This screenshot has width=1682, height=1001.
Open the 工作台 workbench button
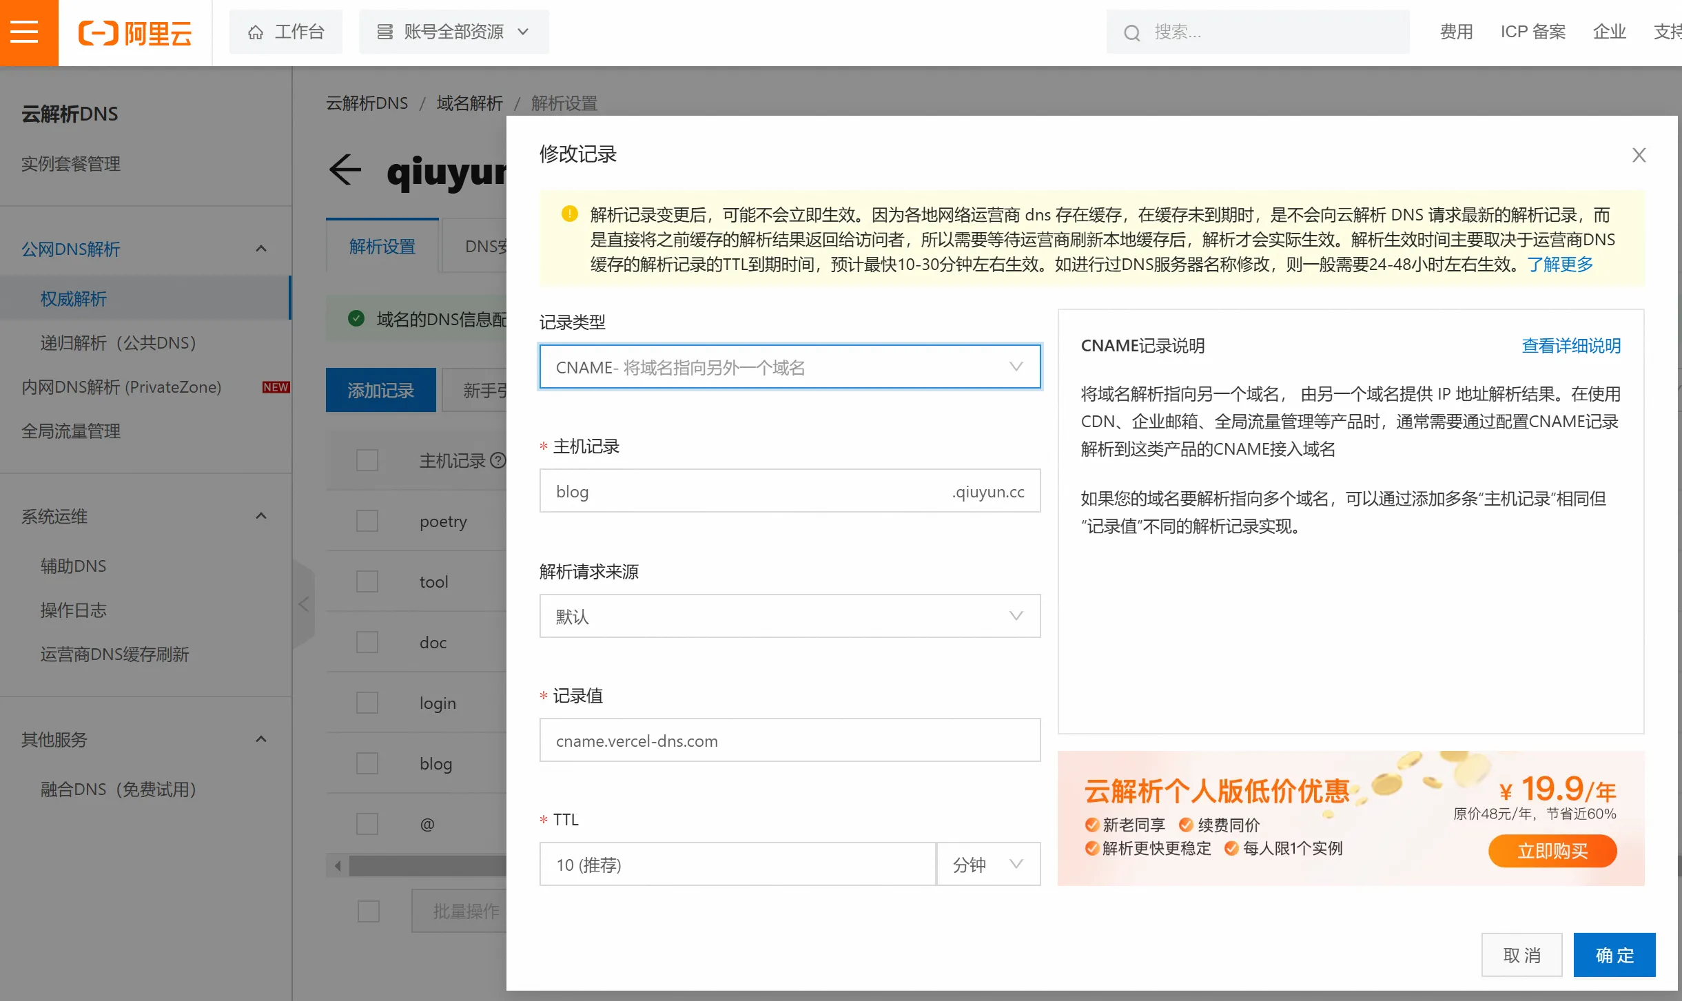[286, 32]
